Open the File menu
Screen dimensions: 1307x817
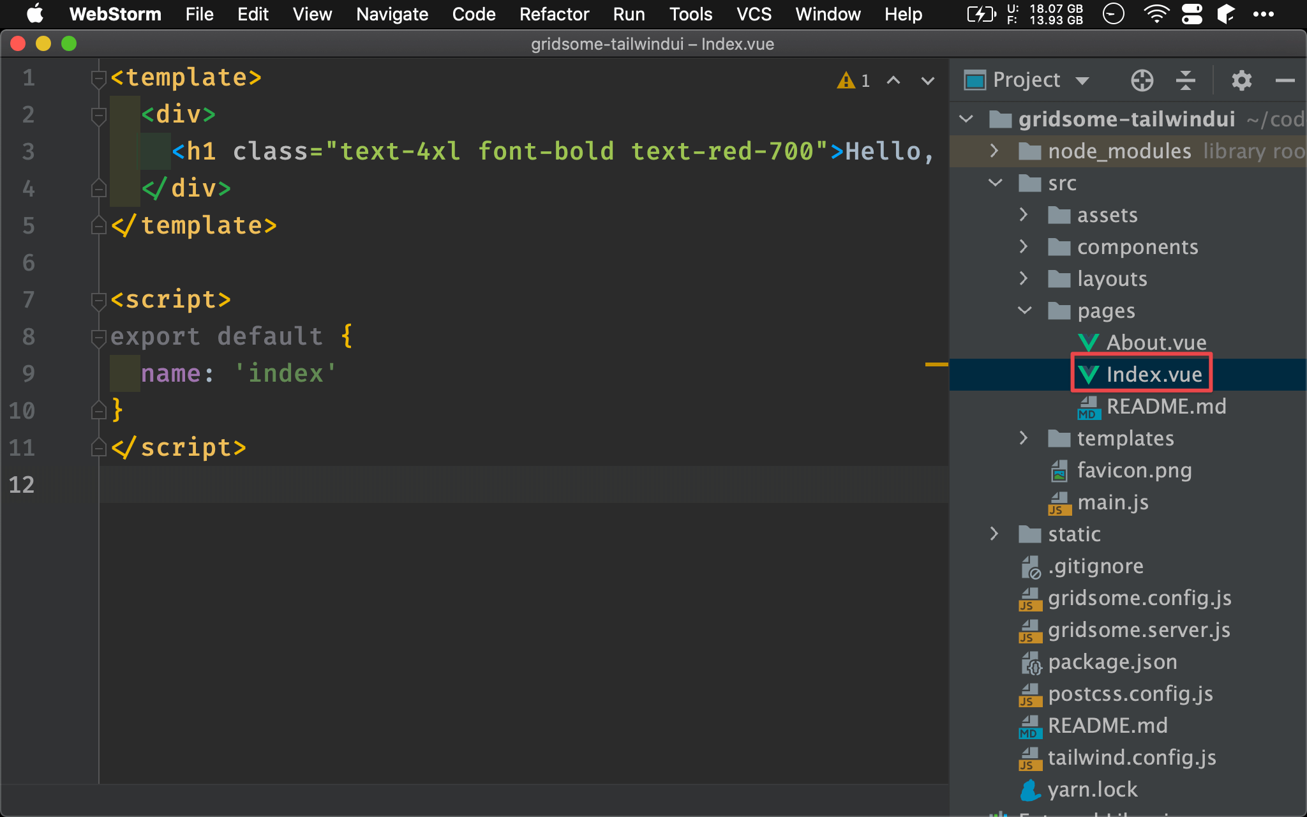[200, 14]
